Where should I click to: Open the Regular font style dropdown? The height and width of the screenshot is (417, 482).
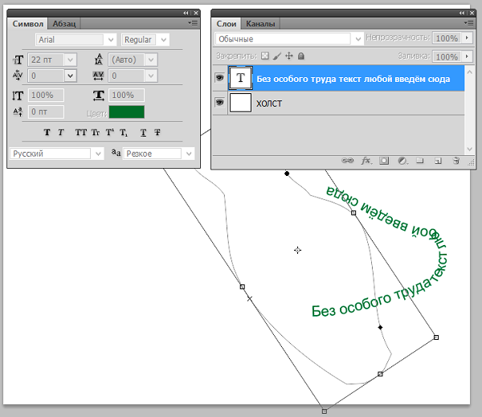point(164,39)
